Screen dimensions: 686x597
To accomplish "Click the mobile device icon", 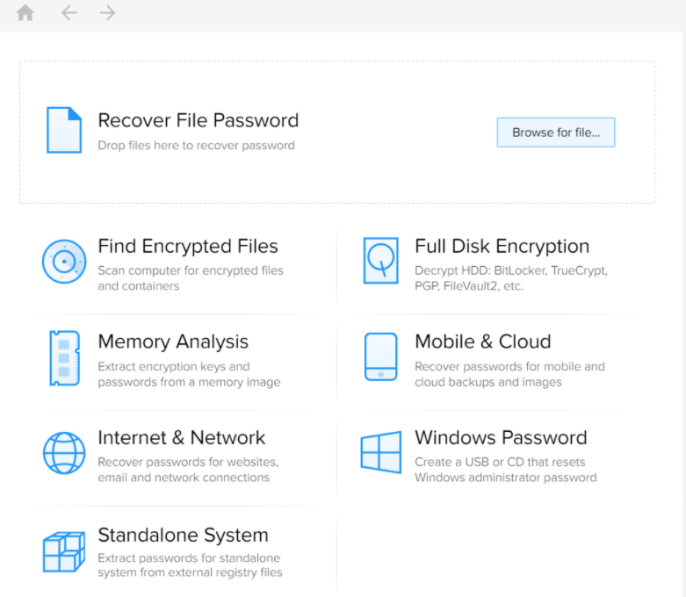I will 380,356.
